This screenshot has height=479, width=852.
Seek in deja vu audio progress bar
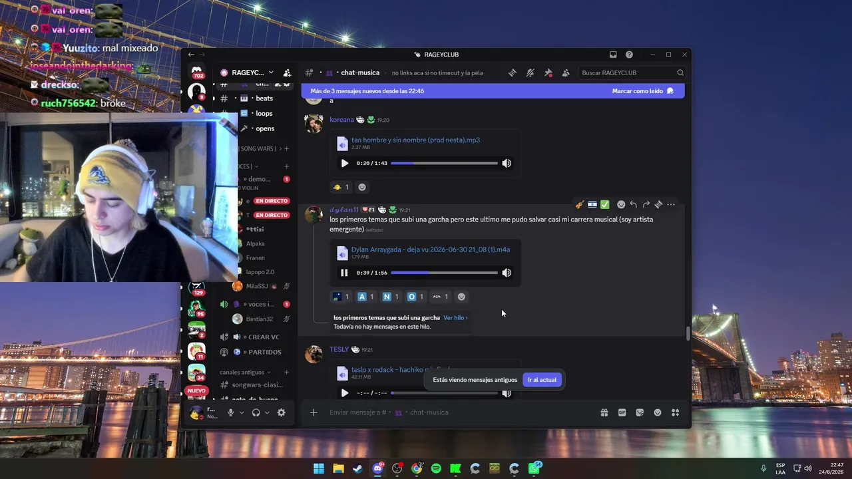444,273
